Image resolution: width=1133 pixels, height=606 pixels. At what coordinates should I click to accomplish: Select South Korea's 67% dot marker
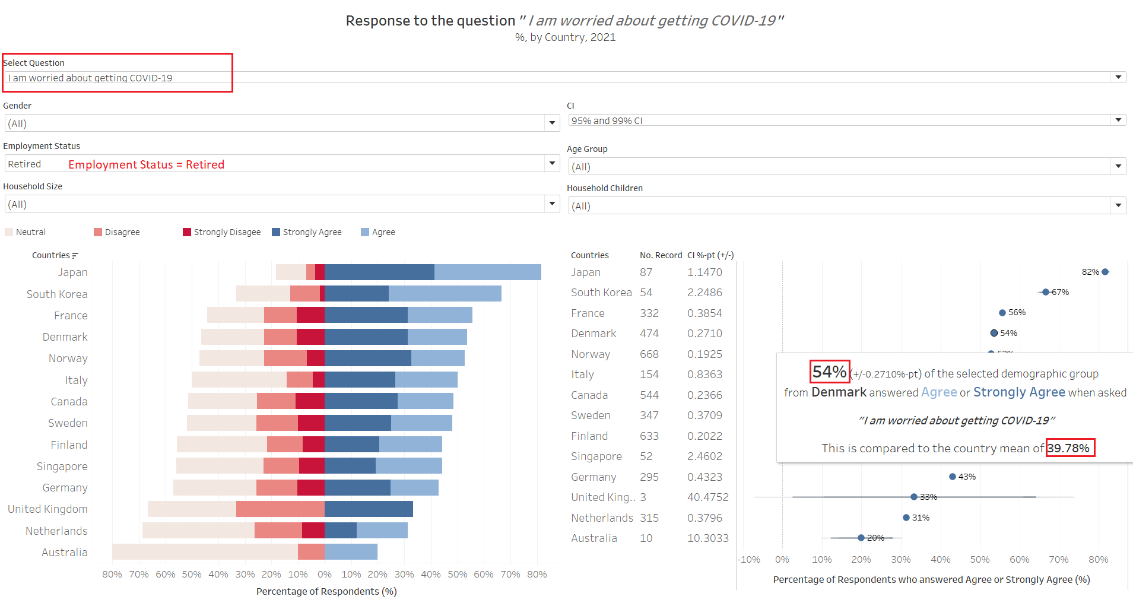point(1046,292)
